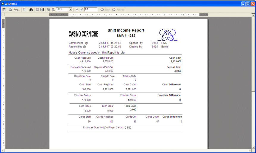Image resolution: width=256 pixels, height=153 pixels.
Task: Click the Back navigation button
Action: (x=105, y=9)
